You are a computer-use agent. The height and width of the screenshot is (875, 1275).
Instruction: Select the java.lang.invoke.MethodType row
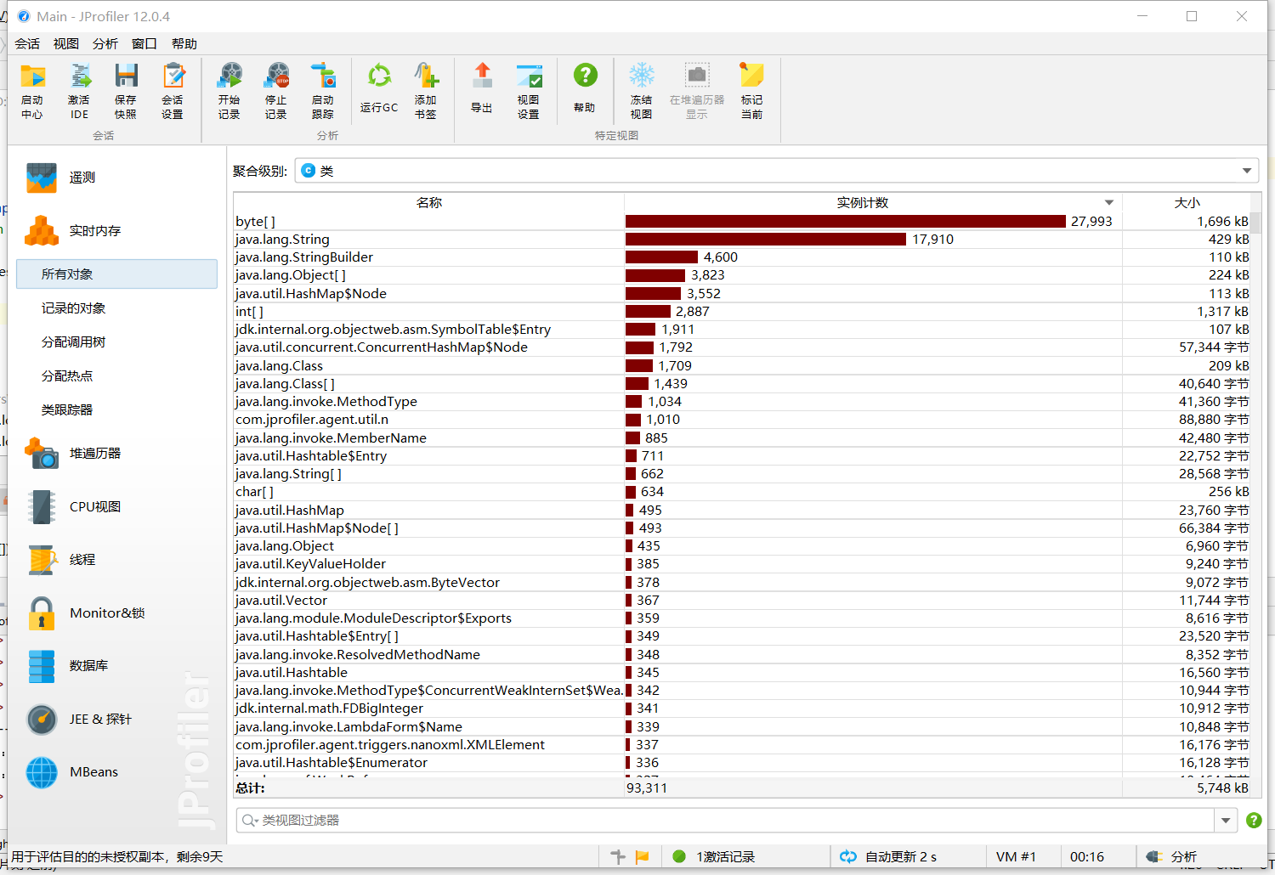coord(742,401)
